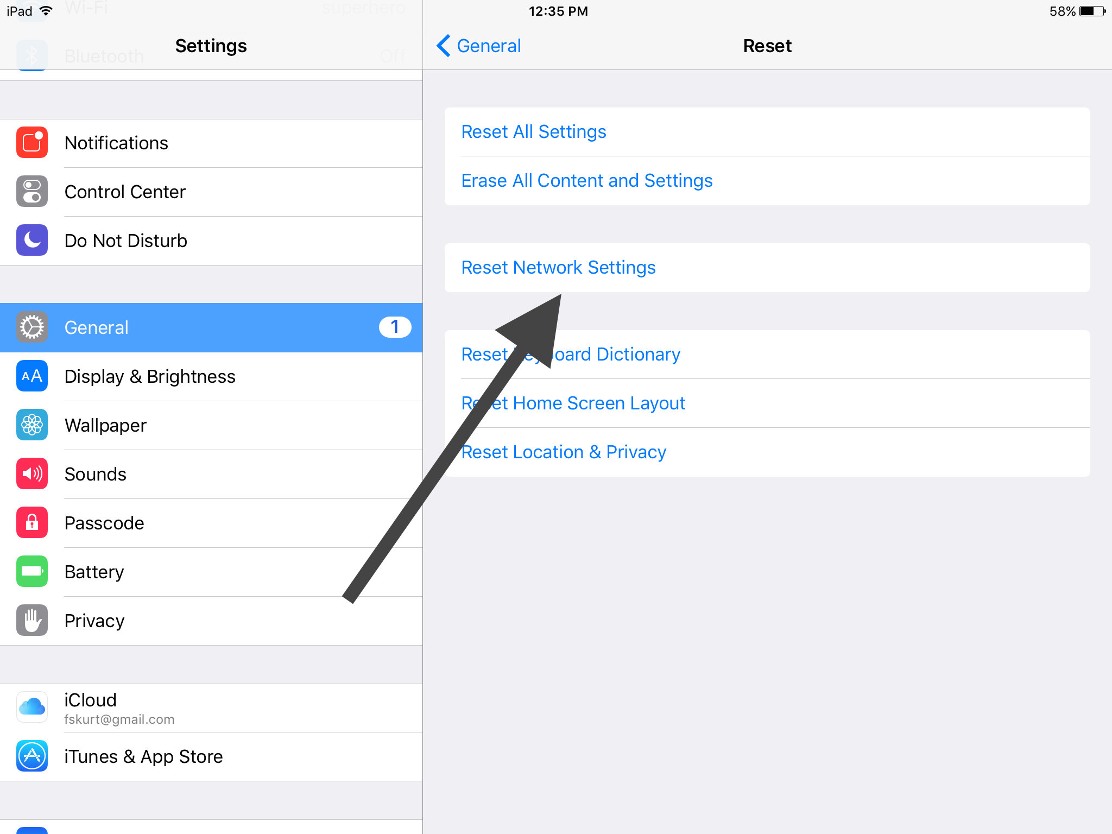
Task: Open Control Center settings
Action: (209, 191)
